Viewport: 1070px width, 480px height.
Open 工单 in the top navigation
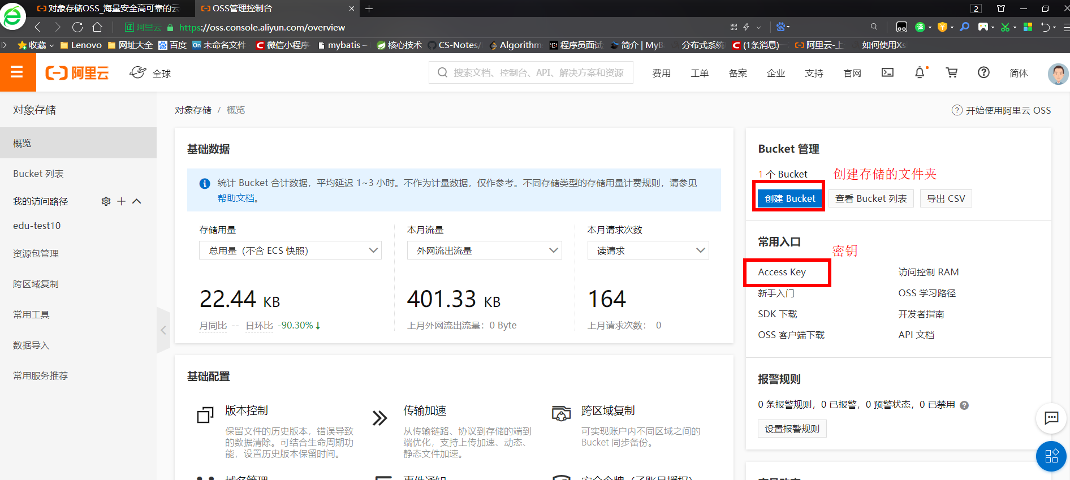[700, 73]
